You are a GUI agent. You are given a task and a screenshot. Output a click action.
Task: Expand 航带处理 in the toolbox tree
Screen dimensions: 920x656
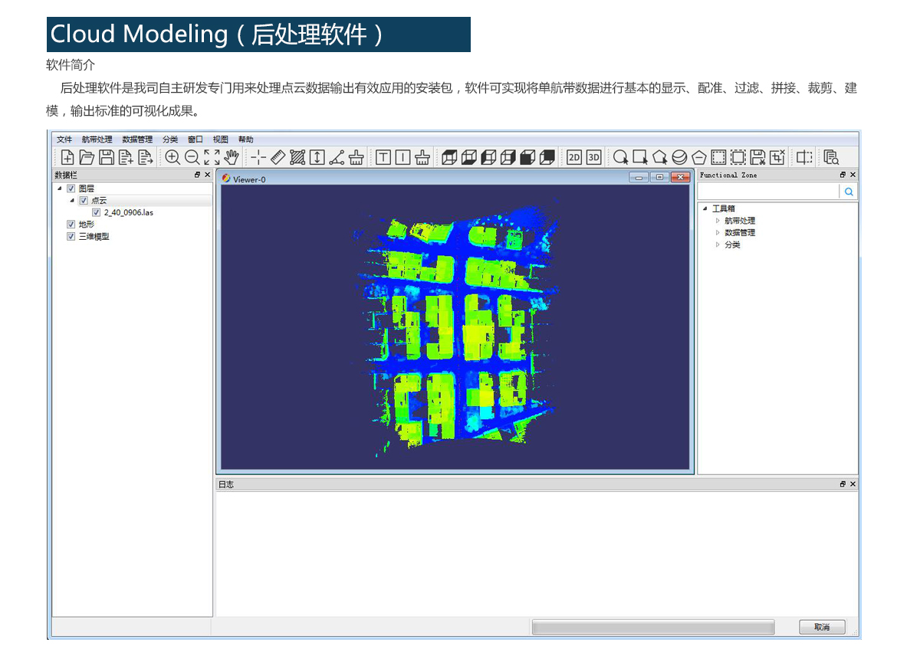(718, 221)
